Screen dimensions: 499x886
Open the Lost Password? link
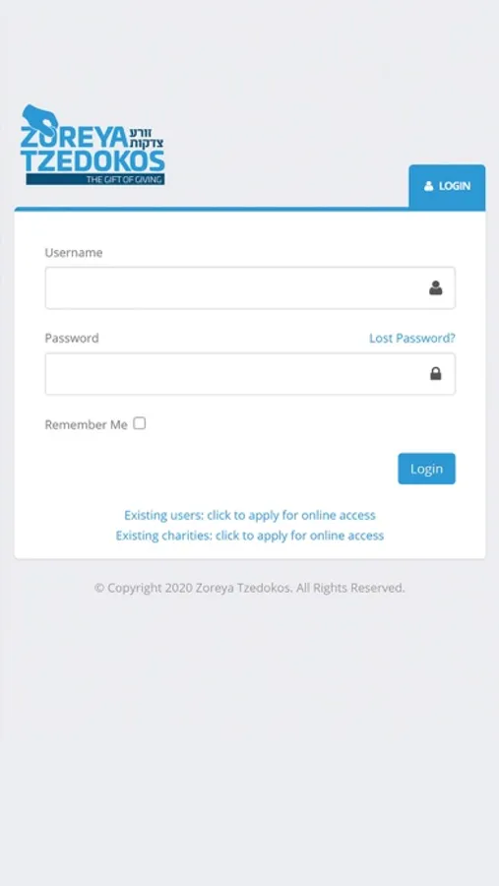(x=412, y=338)
